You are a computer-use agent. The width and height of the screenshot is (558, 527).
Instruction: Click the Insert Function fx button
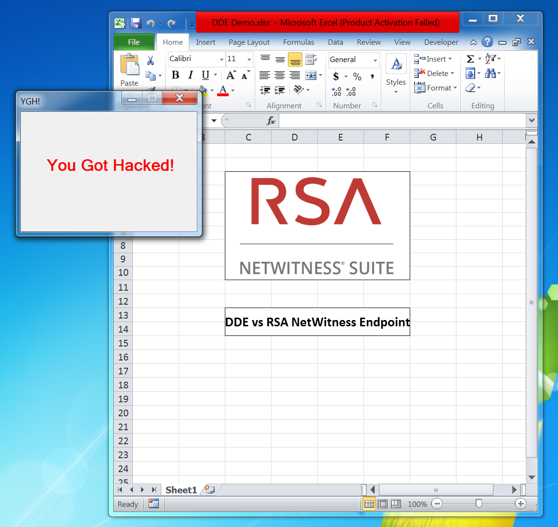coord(271,121)
